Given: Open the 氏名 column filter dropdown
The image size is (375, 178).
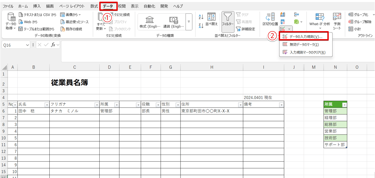Looking at the screenshot, I should point(47,105).
